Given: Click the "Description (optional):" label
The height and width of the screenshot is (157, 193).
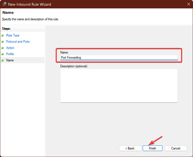Looking at the screenshot, I should (x=74, y=66).
